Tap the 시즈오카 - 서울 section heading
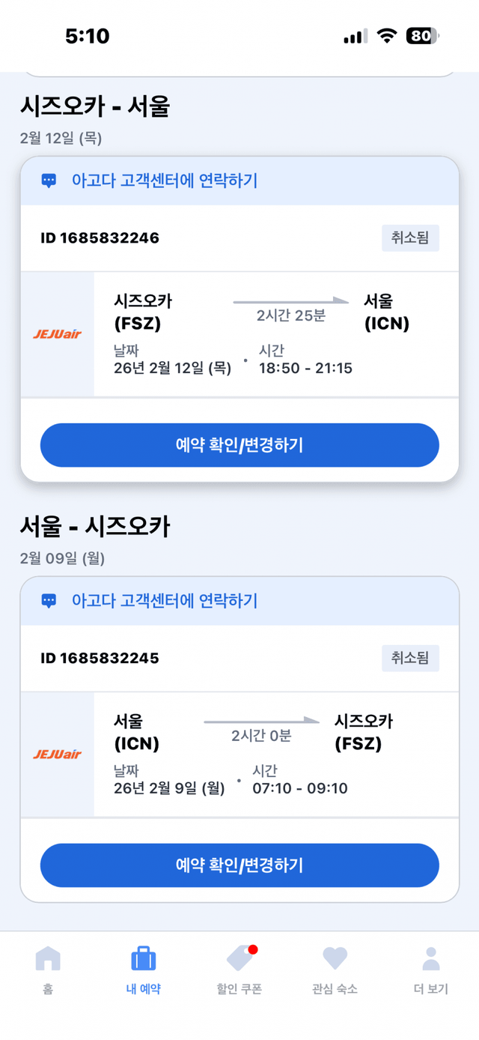Image resolution: width=479 pixels, height=1040 pixels. 95,108
